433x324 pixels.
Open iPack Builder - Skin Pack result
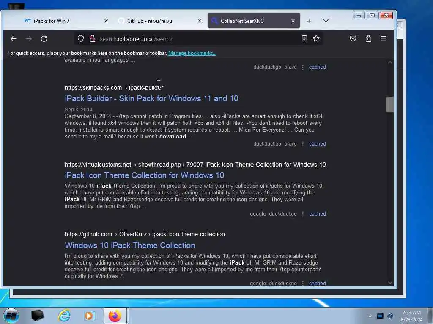(x=151, y=98)
